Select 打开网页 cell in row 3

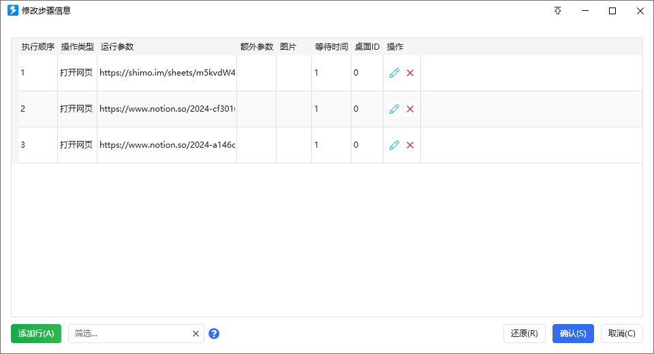(x=77, y=145)
